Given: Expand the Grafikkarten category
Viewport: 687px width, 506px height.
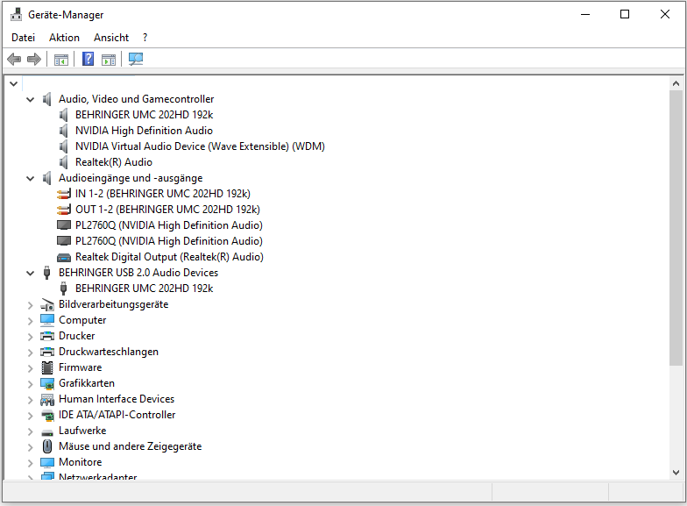Looking at the screenshot, I should click(x=30, y=384).
